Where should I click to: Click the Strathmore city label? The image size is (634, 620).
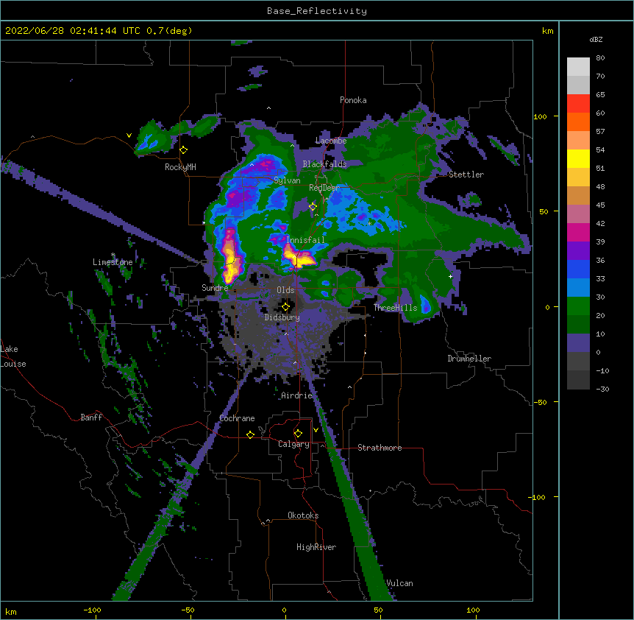pyautogui.click(x=380, y=448)
